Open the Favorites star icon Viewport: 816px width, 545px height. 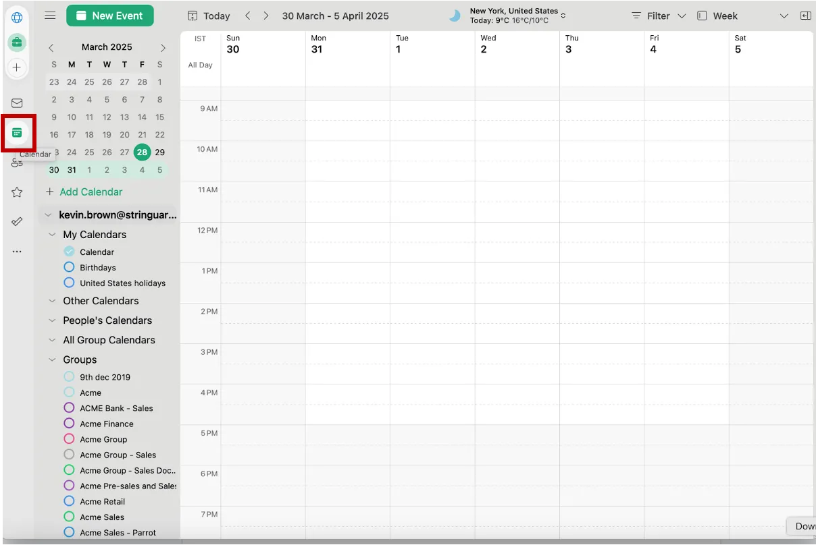(17, 192)
